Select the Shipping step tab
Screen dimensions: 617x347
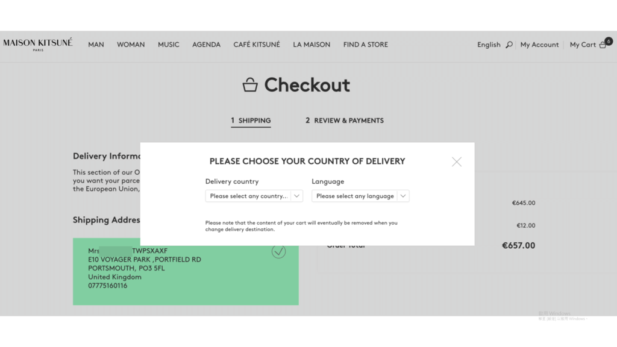tap(251, 120)
